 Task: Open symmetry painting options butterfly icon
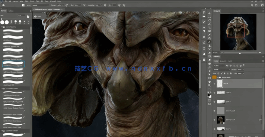coord(124,5)
